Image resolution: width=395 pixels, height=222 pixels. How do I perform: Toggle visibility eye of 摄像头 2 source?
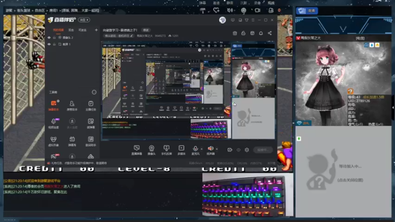coord(49,37)
